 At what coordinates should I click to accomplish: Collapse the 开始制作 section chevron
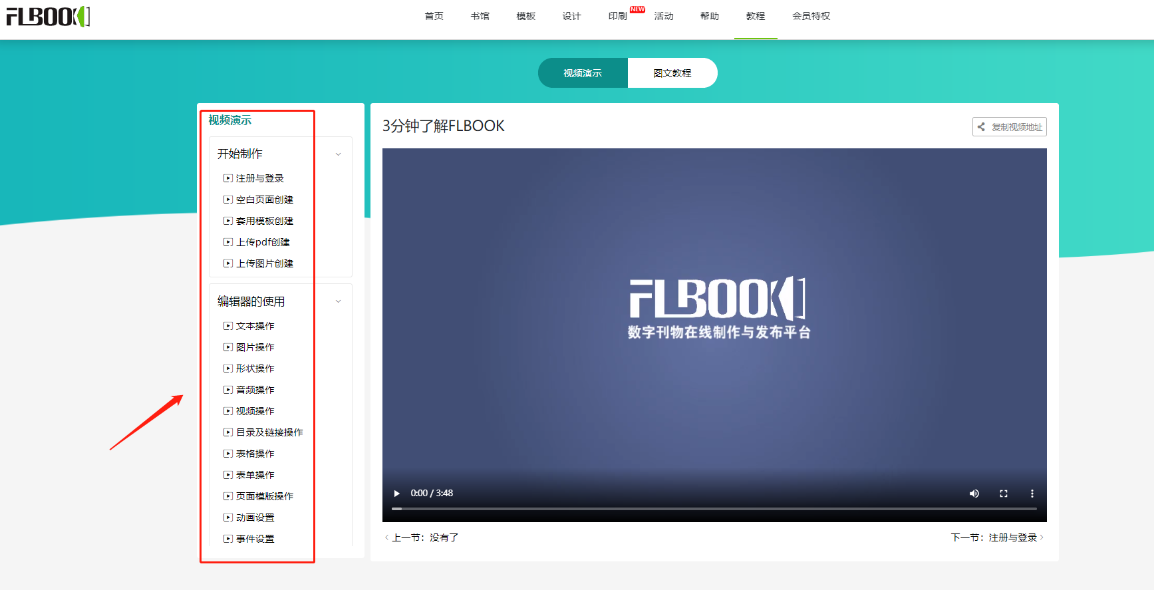338,154
